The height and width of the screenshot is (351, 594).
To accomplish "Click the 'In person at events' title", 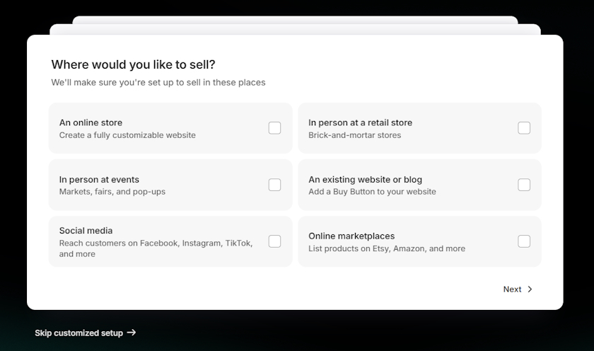I will pyautogui.click(x=99, y=179).
